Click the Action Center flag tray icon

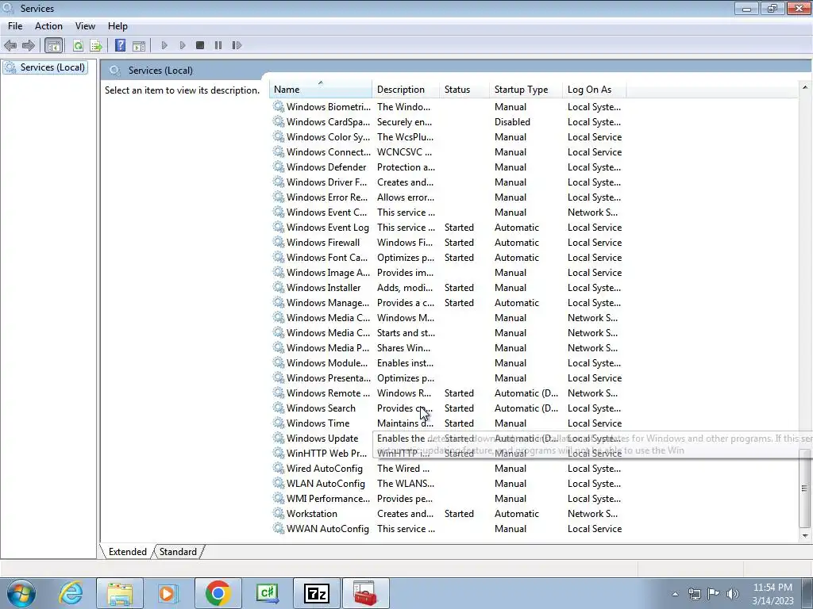point(714,594)
